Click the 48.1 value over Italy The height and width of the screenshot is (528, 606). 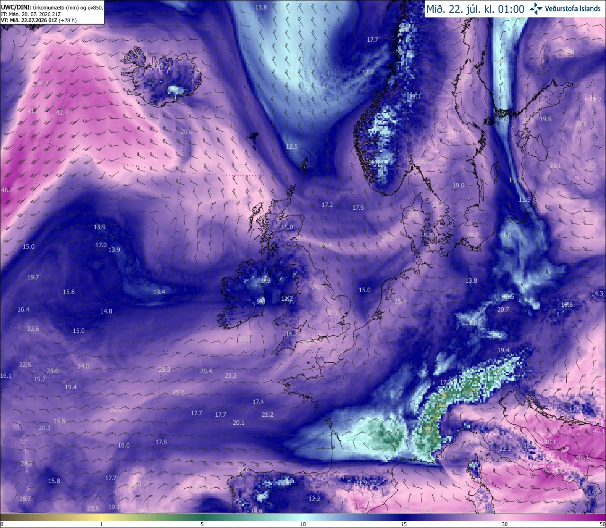coord(551,442)
